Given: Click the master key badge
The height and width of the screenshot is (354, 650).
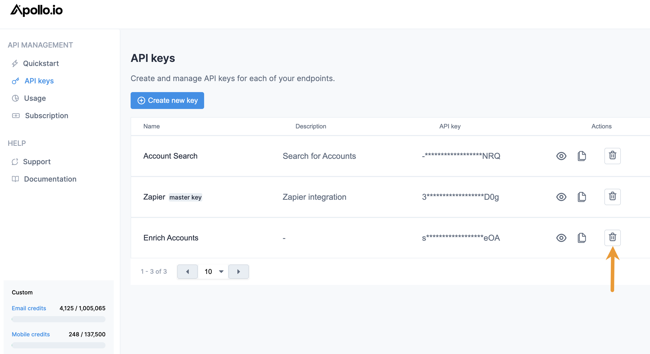Looking at the screenshot, I should pyautogui.click(x=185, y=197).
